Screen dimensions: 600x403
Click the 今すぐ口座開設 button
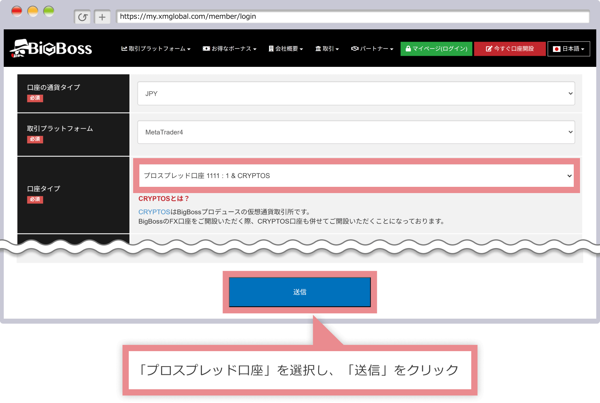click(510, 49)
